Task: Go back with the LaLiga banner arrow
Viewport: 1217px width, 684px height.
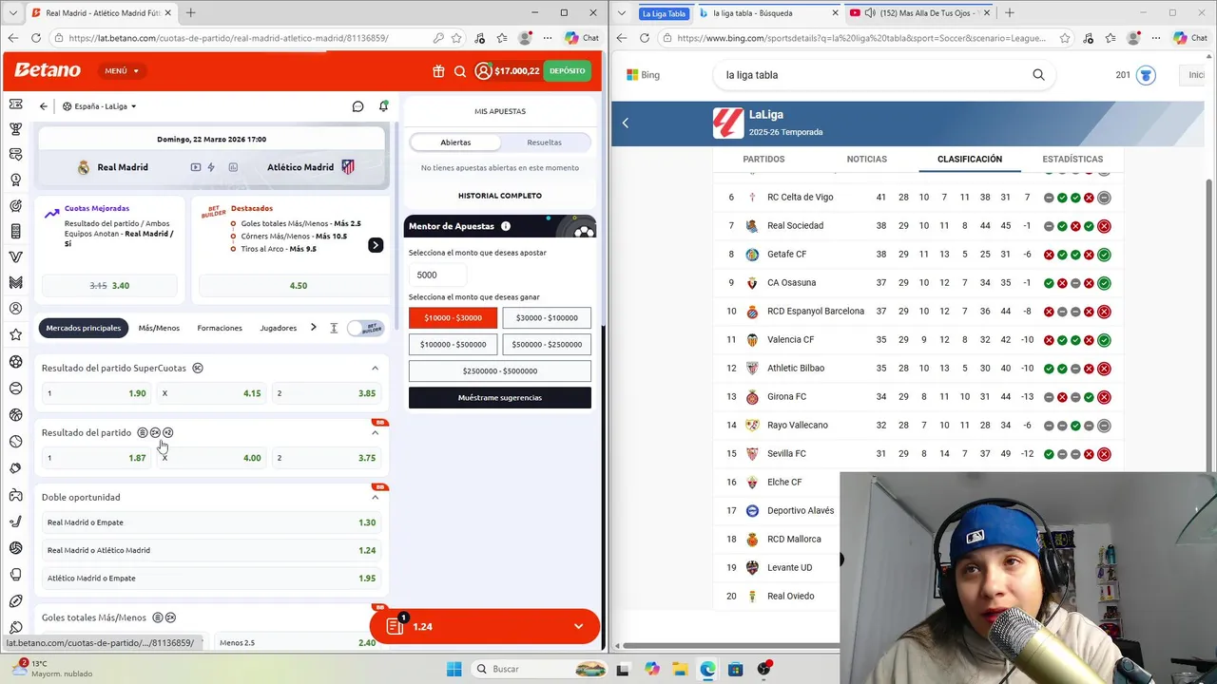Action: tap(626, 123)
